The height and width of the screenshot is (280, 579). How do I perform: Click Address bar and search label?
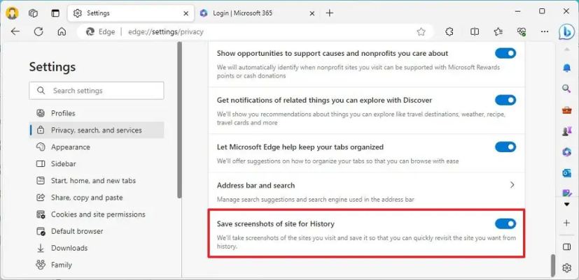(256, 185)
